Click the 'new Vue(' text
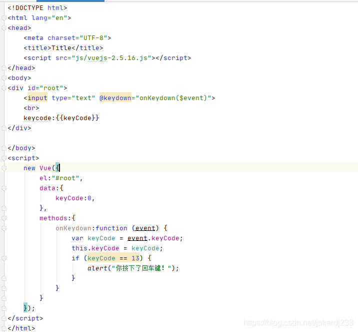 pos(39,168)
